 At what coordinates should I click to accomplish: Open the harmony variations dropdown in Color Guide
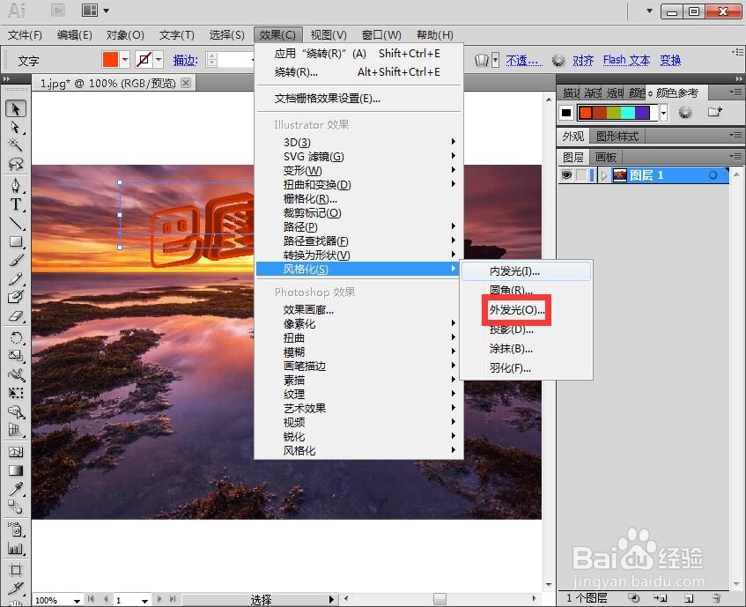tap(664, 112)
